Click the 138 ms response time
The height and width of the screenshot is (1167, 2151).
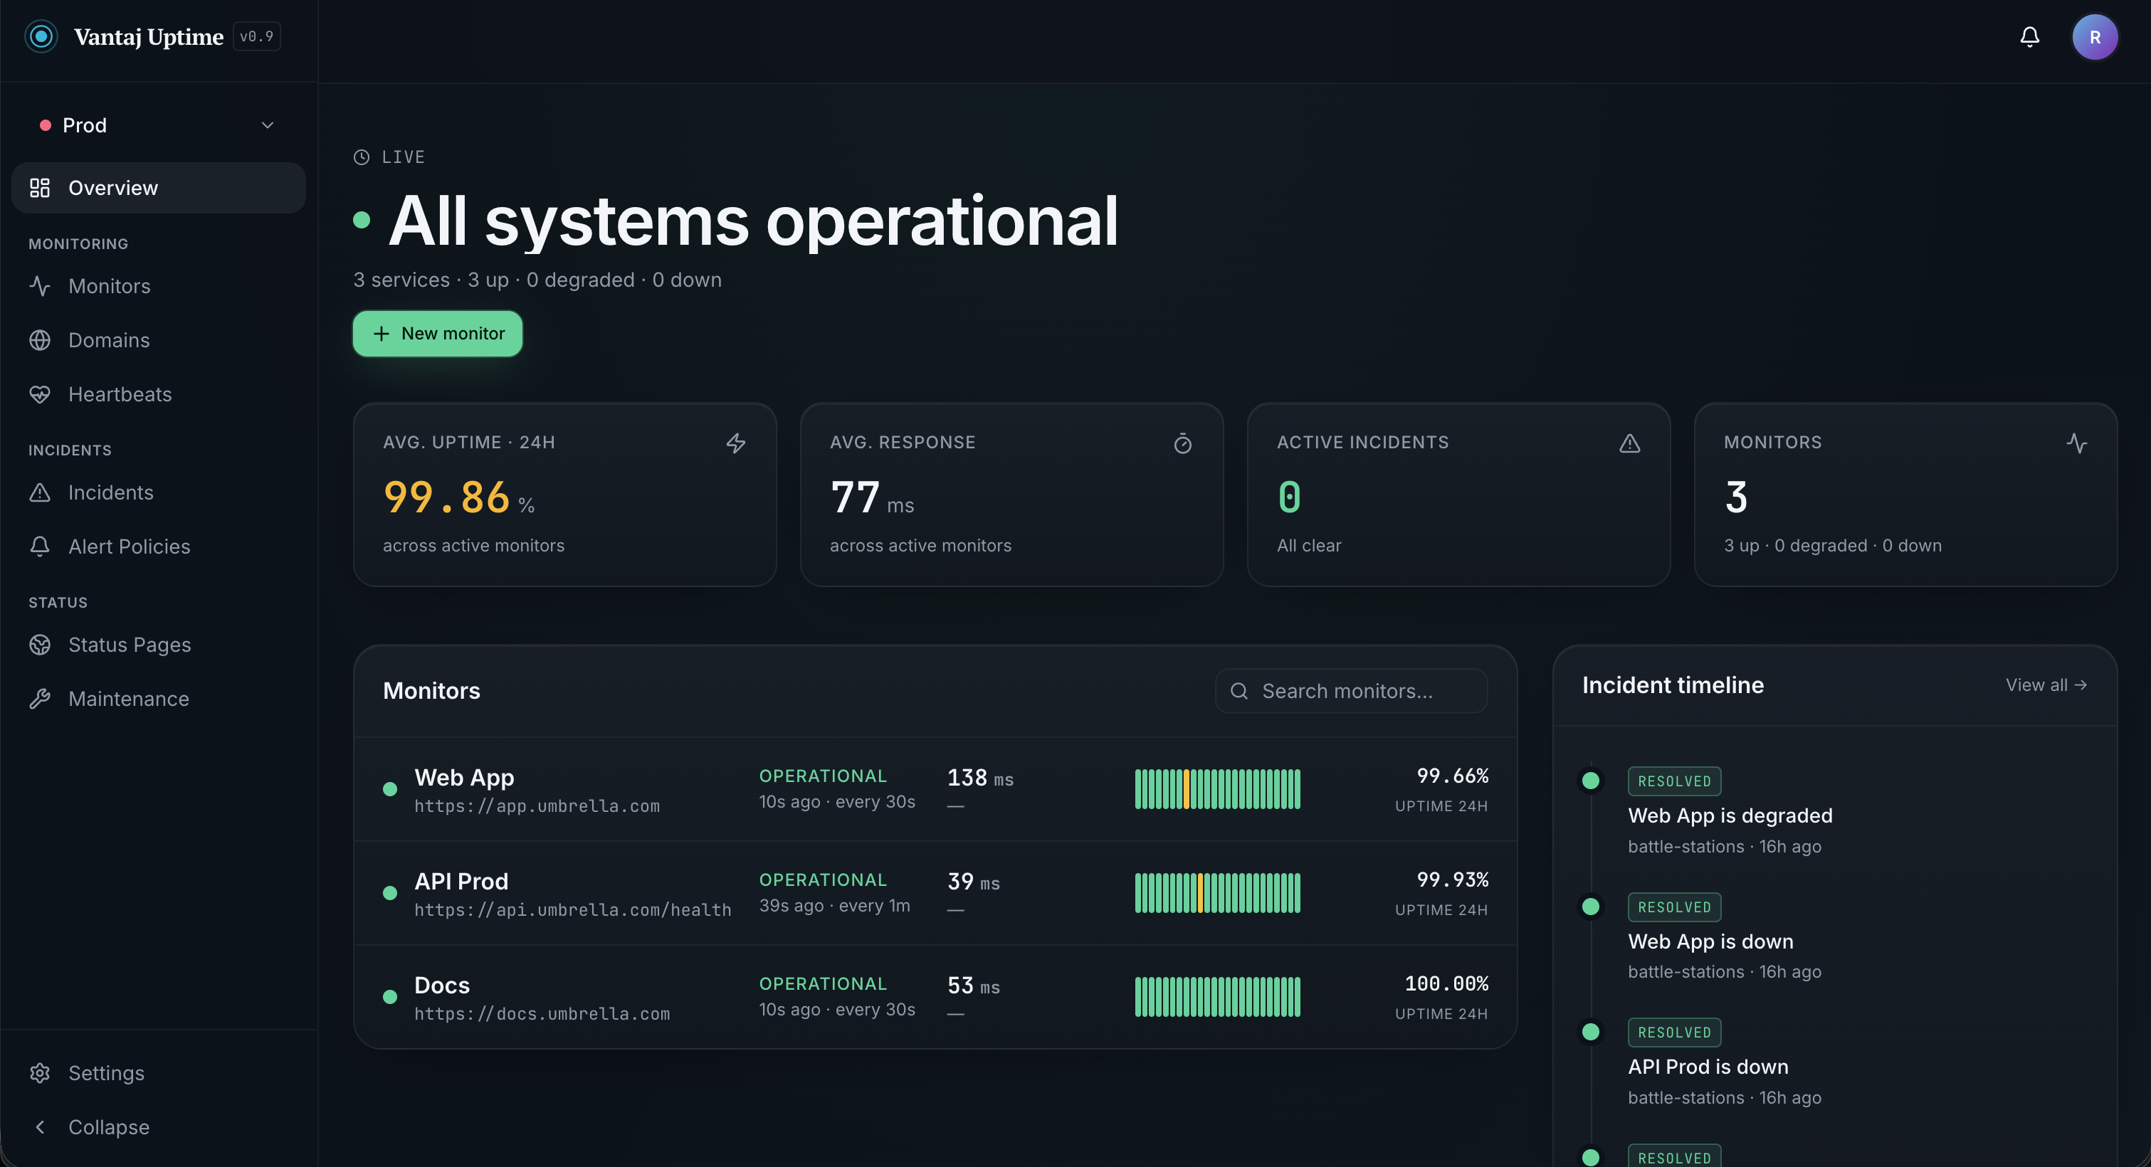coord(980,778)
